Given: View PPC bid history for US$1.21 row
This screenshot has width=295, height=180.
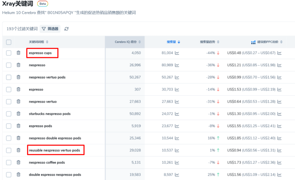Looking at the screenshot, I should pos(279,65).
